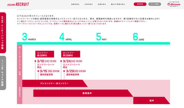Open the 働き方・制度を知る menu

click(x=118, y=4)
